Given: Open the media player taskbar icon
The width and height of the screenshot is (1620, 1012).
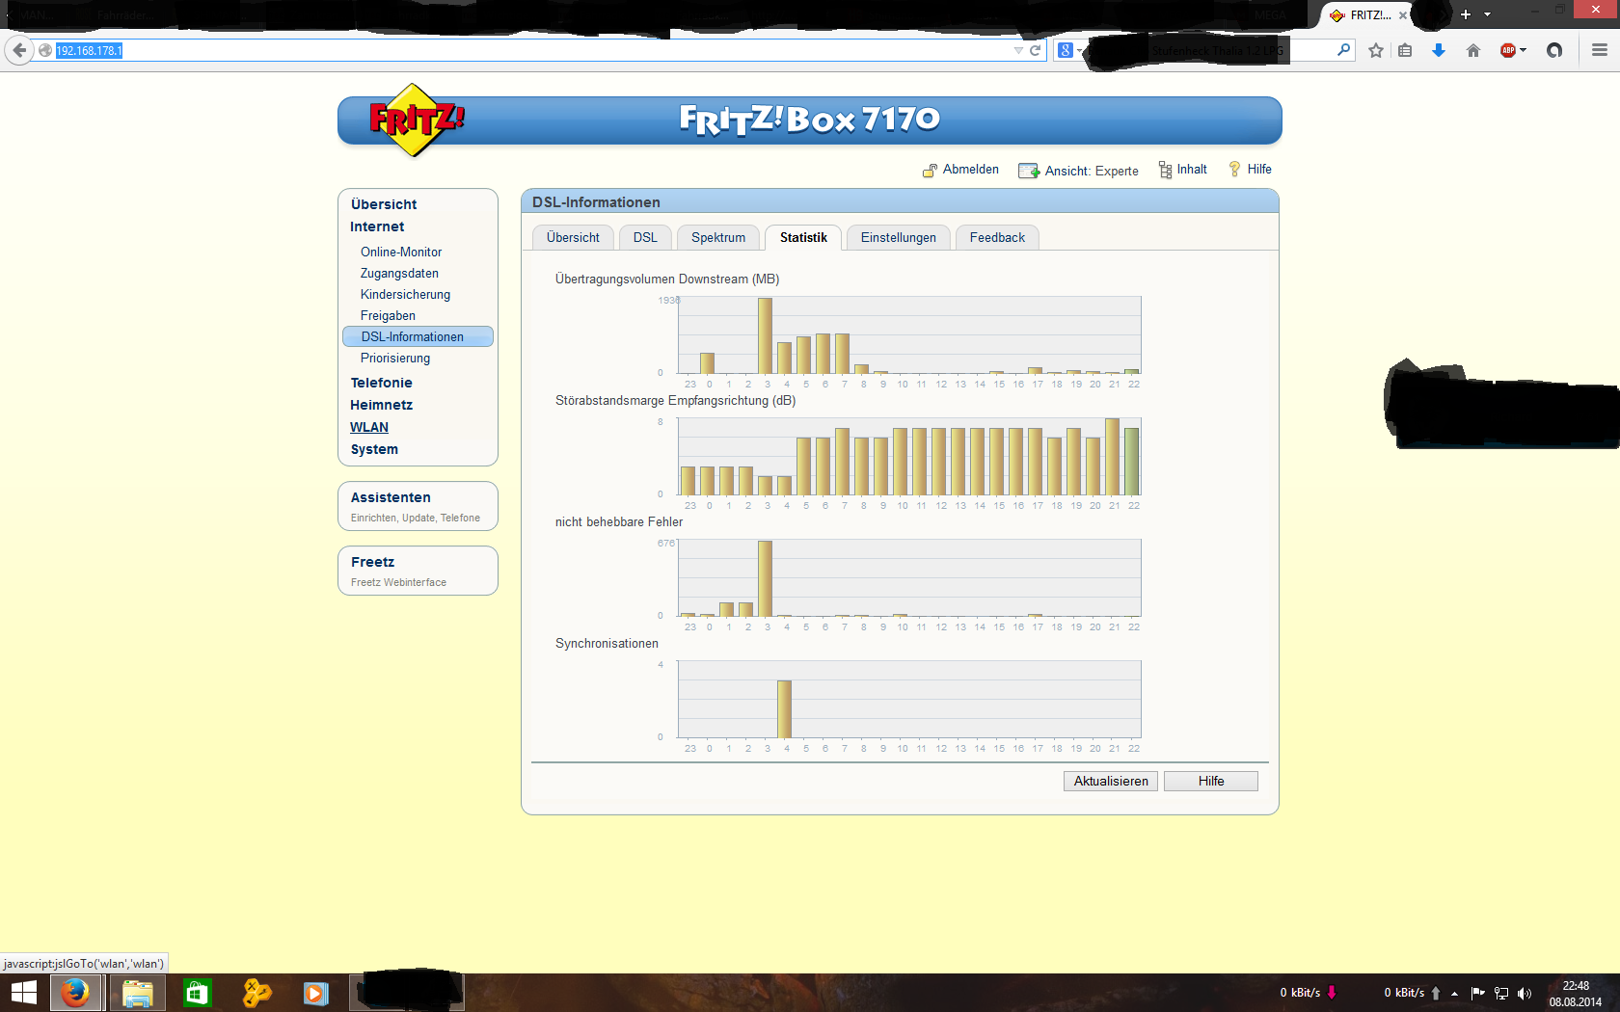Looking at the screenshot, I should pos(315,993).
